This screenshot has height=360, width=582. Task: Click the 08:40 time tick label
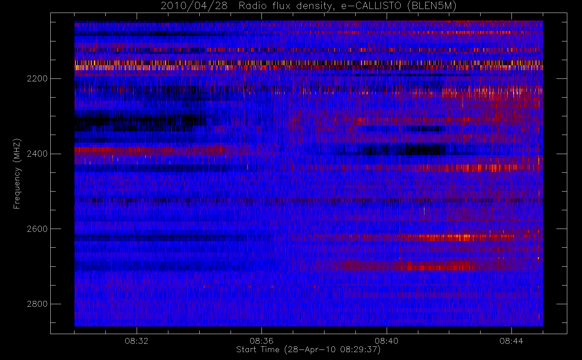coord(386,341)
